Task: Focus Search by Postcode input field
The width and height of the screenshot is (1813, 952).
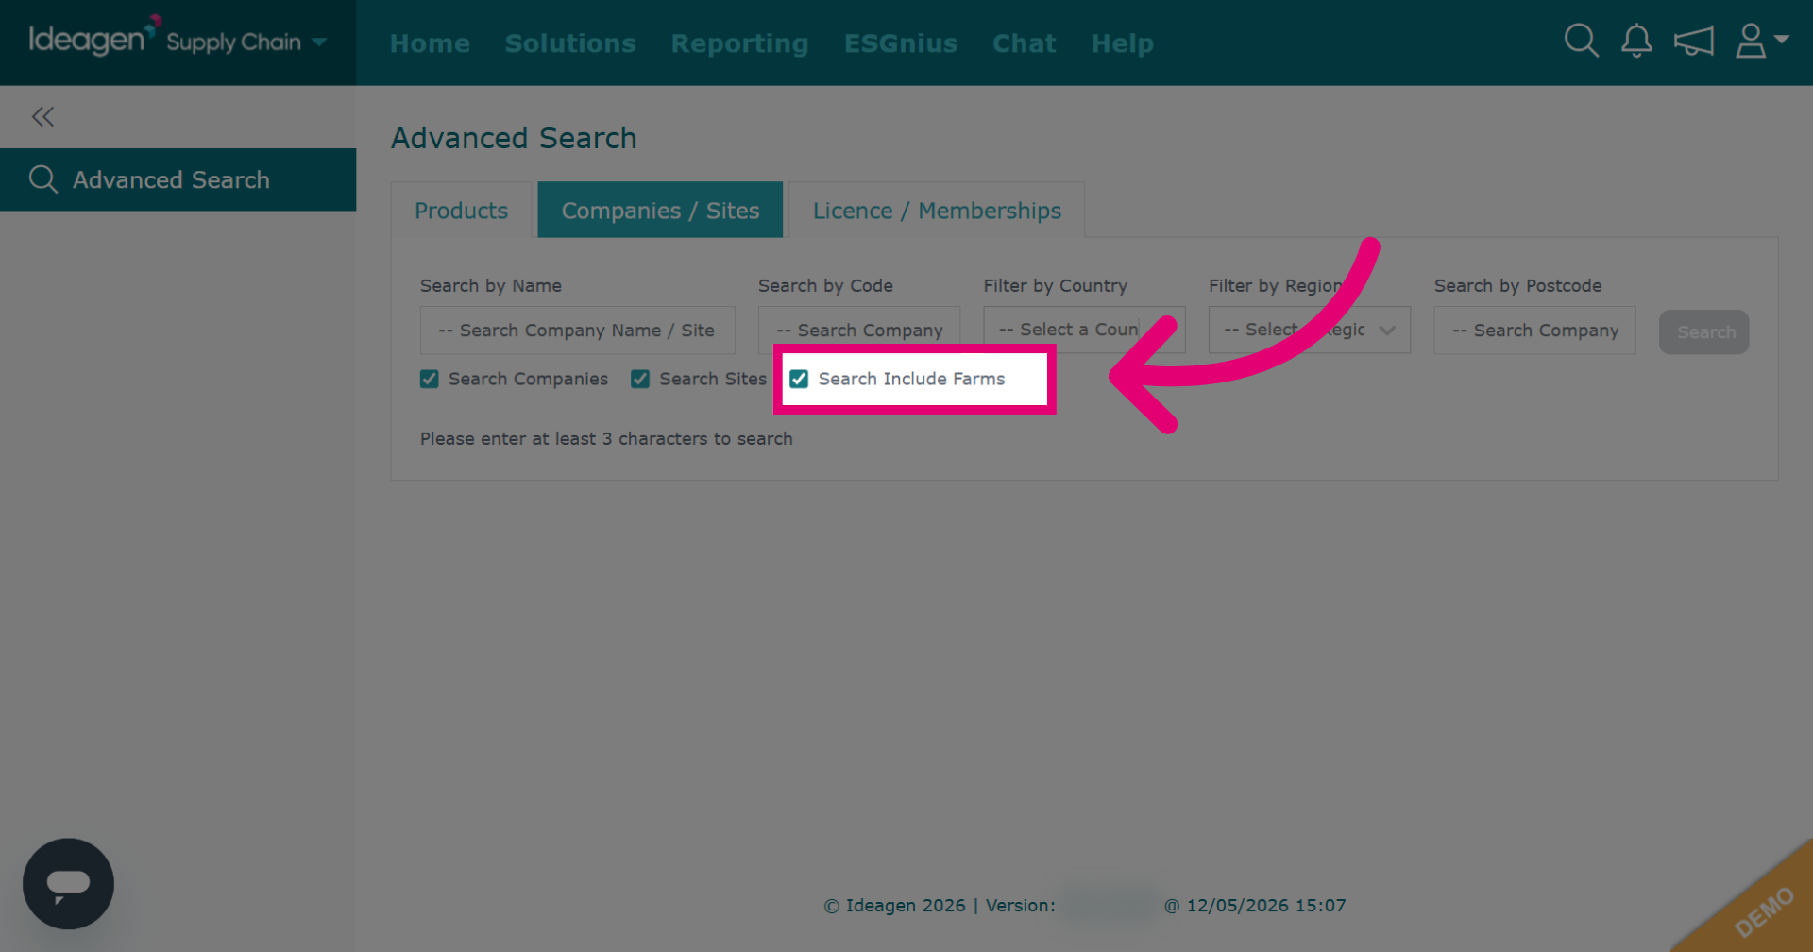Action: (1534, 331)
